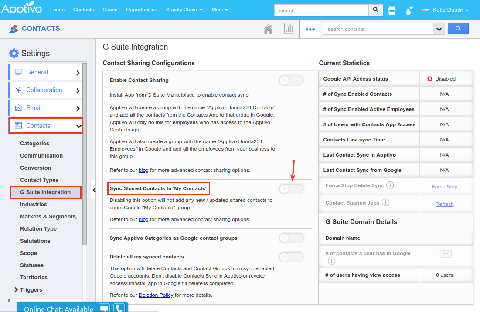
Task: Click info icon beside Contact Sharing Jobs
Action: pyautogui.click(x=386, y=203)
